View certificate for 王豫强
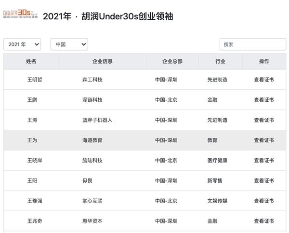Viewport: 289px width, 233px height. coord(264,201)
